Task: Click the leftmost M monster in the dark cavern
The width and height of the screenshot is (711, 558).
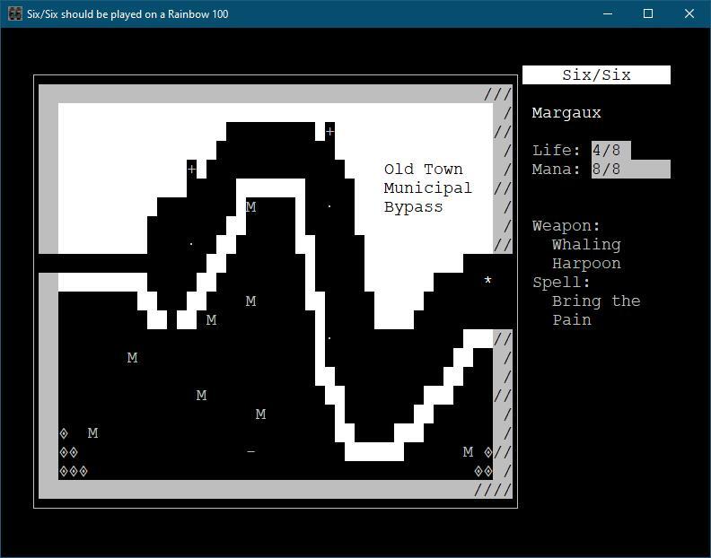Action: (x=132, y=358)
